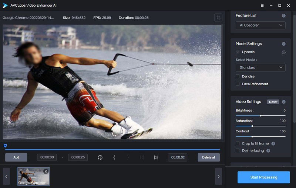Click the Add button
The height and width of the screenshot is (188, 296).
pos(16,157)
